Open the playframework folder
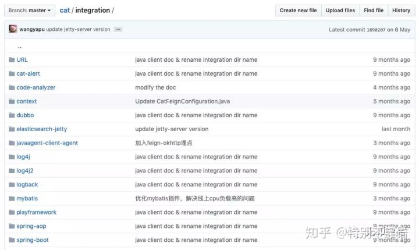This screenshot has width=419, height=250. [x=36, y=212]
